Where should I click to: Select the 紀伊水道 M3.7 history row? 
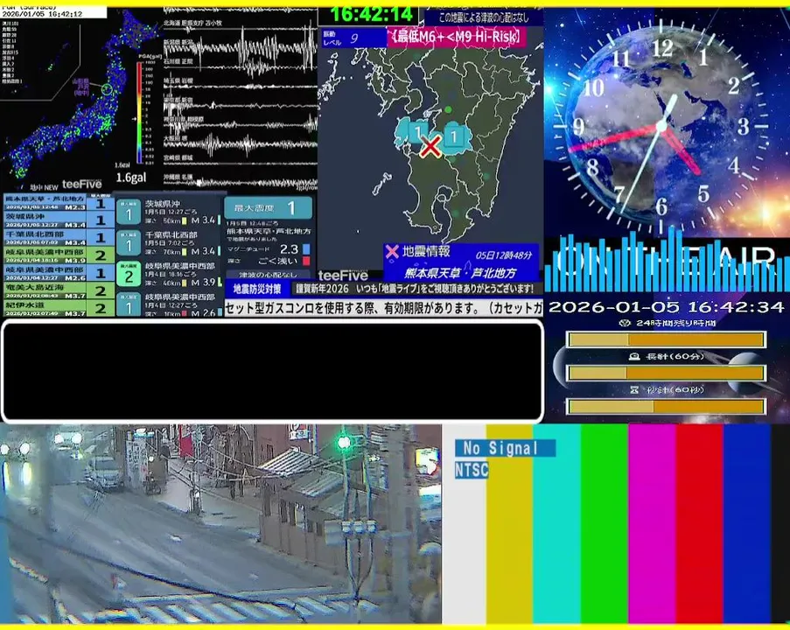59,308
